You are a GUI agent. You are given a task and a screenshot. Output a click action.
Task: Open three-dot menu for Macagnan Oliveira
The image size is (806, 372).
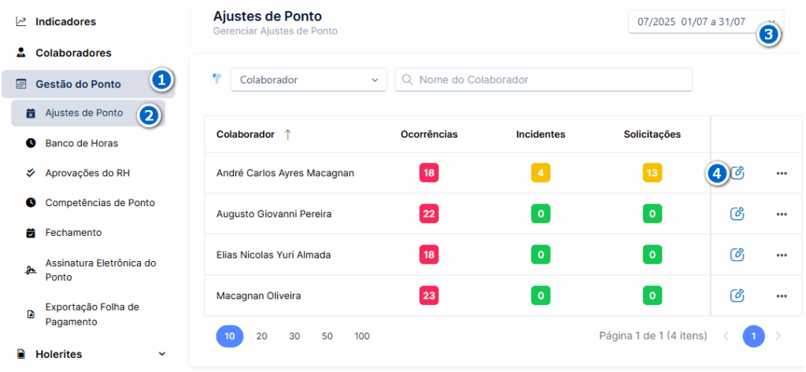(x=782, y=296)
